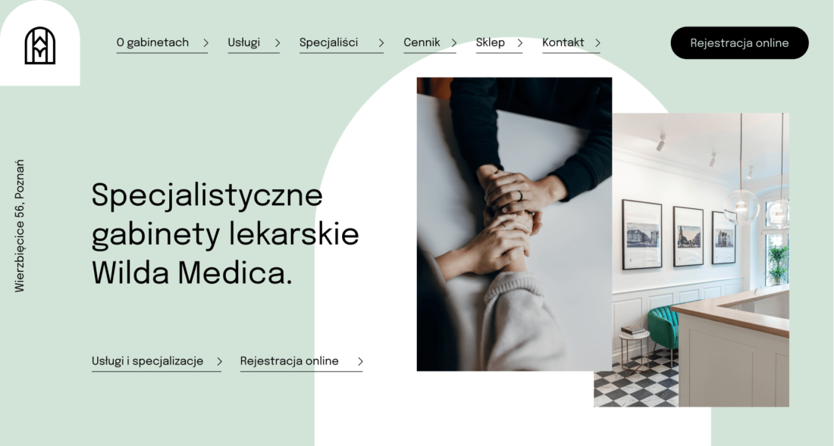The height and width of the screenshot is (446, 834).
Task: Visit the Sklep section
Action: point(491,42)
